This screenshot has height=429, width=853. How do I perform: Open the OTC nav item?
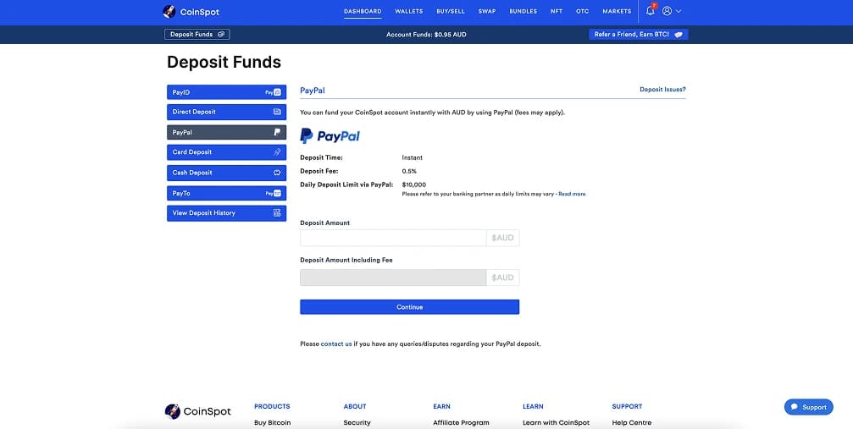point(582,11)
